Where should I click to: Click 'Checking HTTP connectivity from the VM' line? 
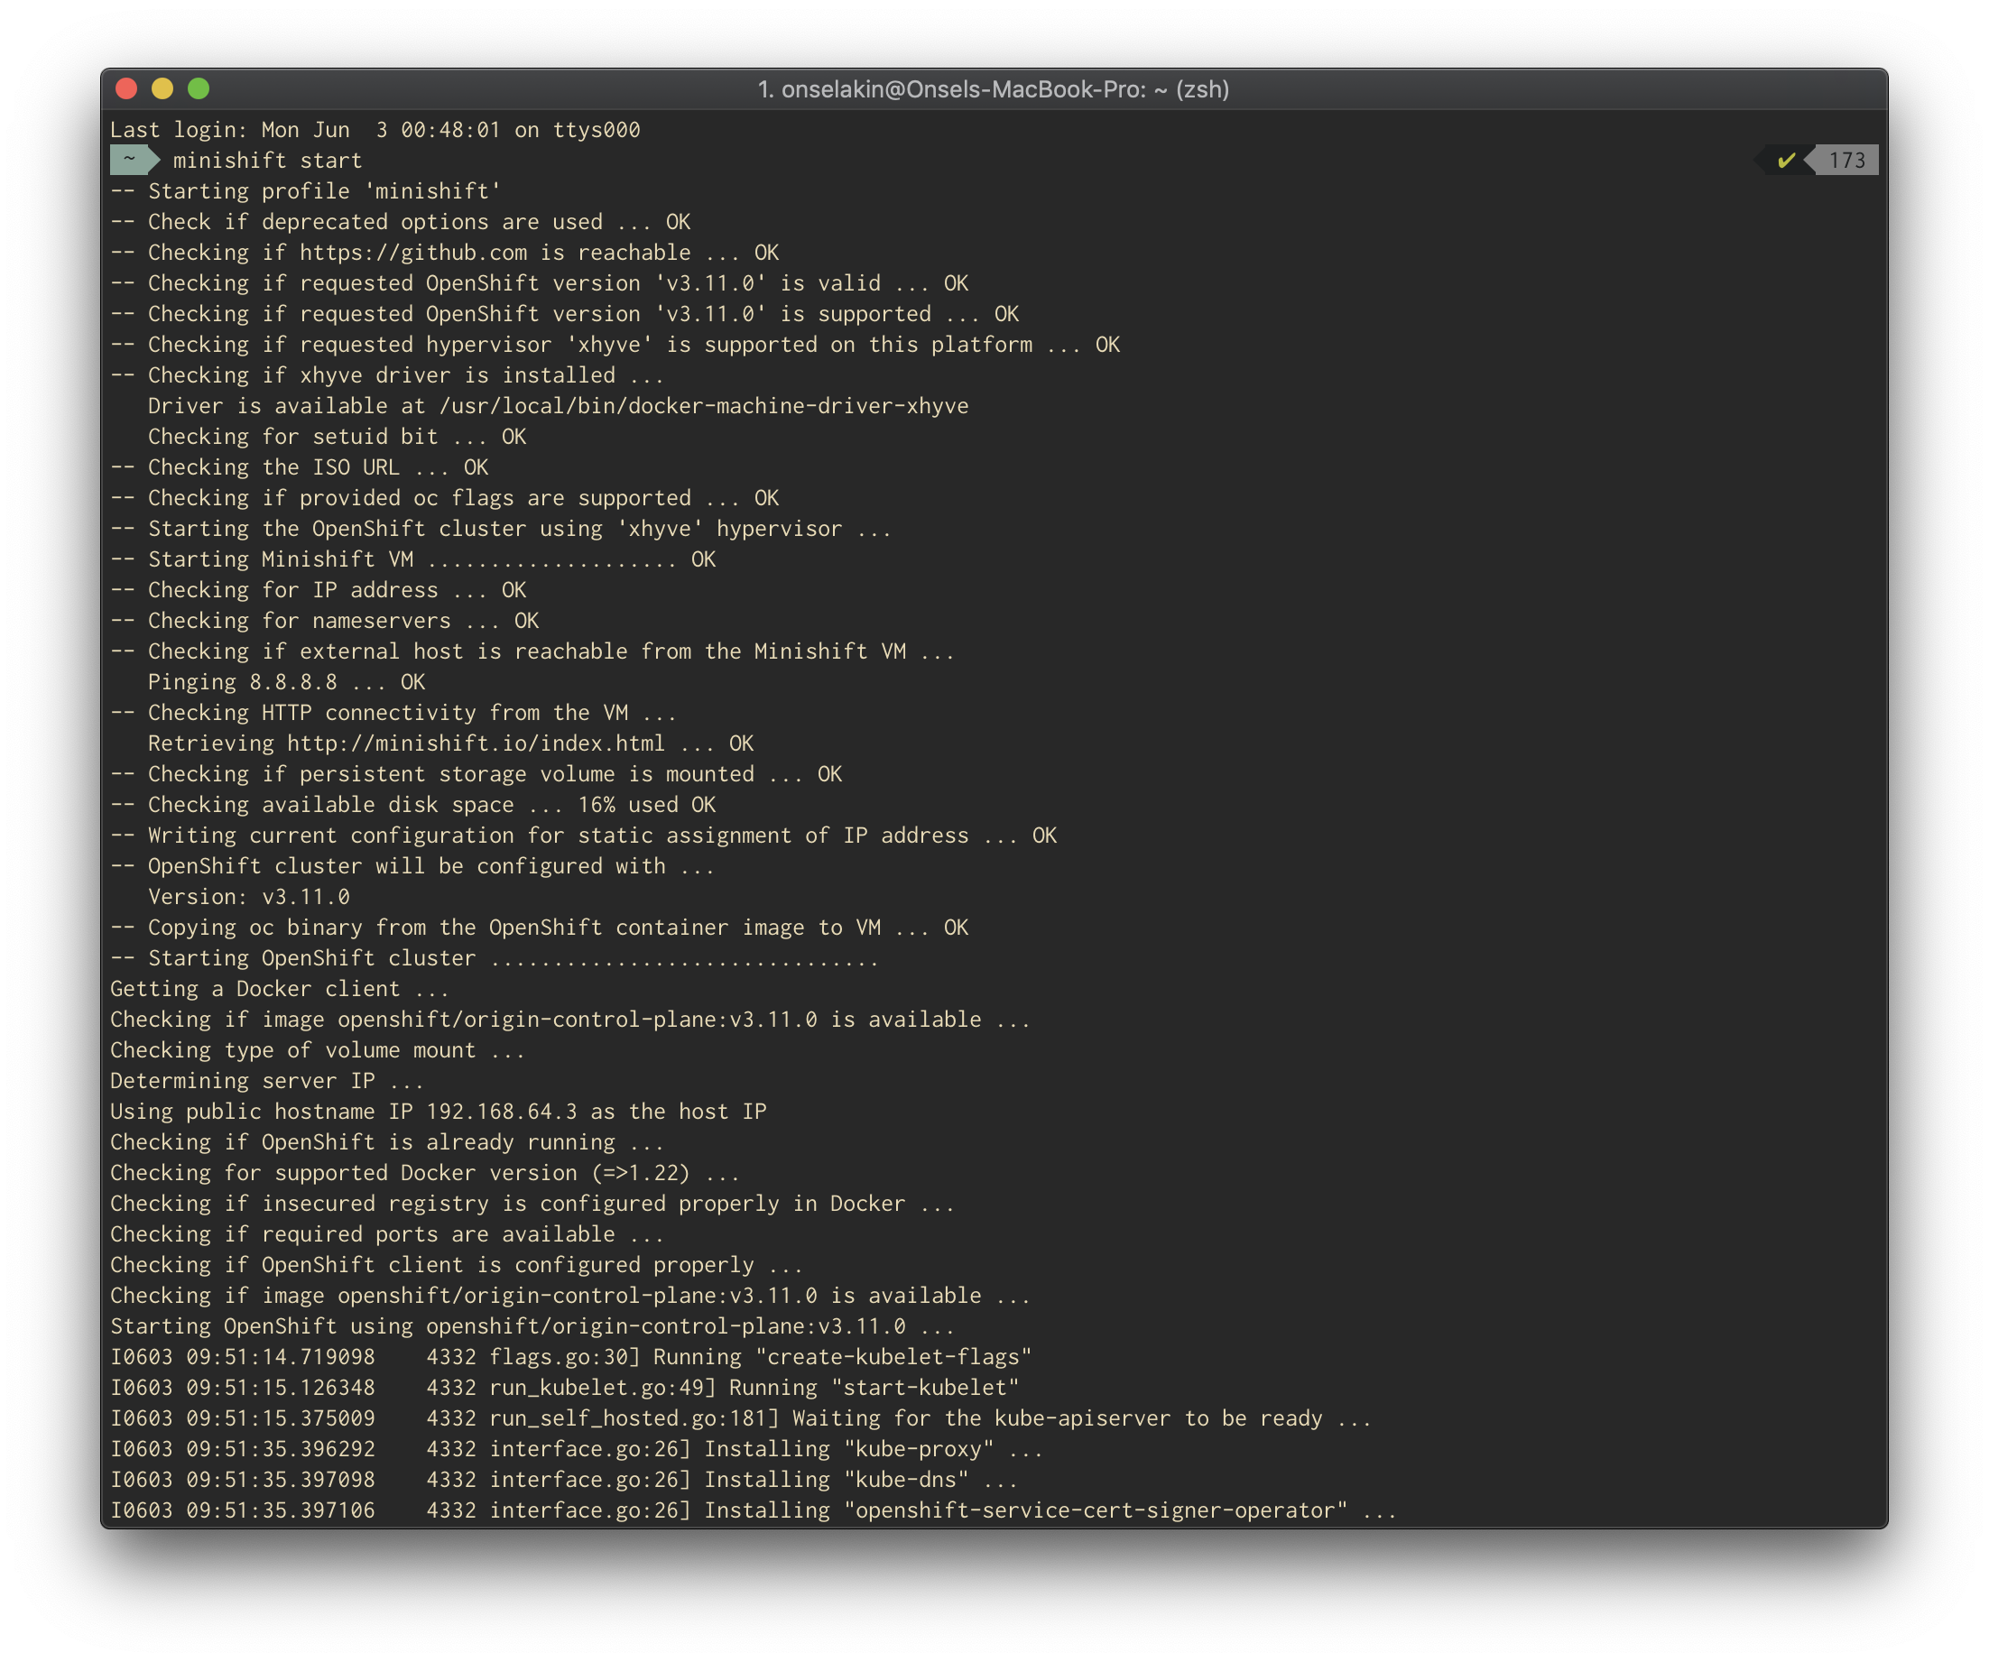click(394, 713)
